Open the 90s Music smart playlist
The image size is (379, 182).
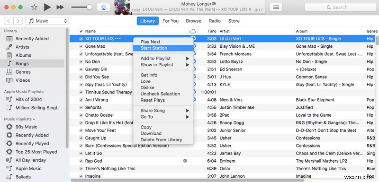[27, 127]
